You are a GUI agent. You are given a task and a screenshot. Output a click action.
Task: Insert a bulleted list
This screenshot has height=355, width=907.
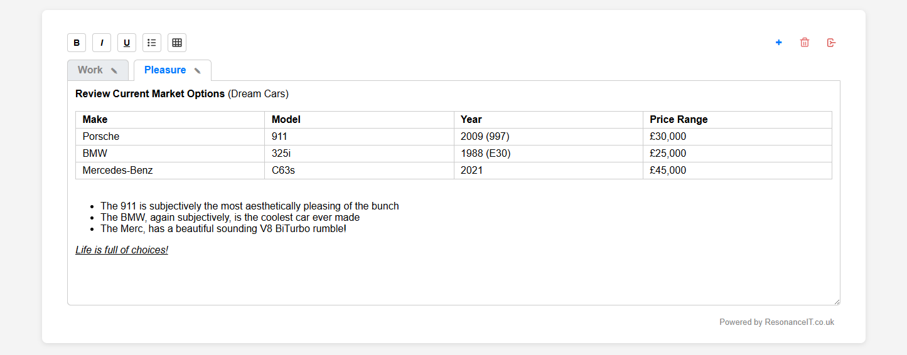[152, 43]
